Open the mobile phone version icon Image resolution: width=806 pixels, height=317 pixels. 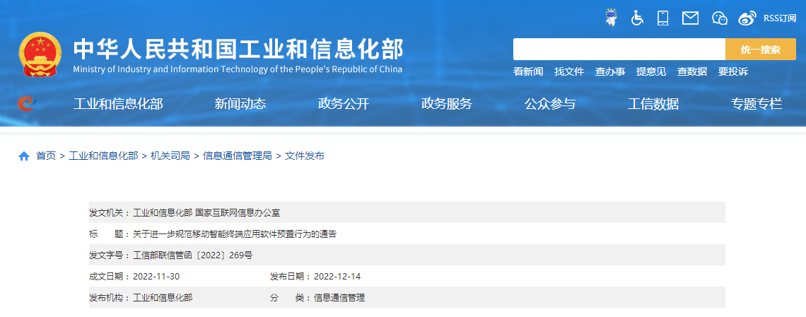(x=663, y=18)
